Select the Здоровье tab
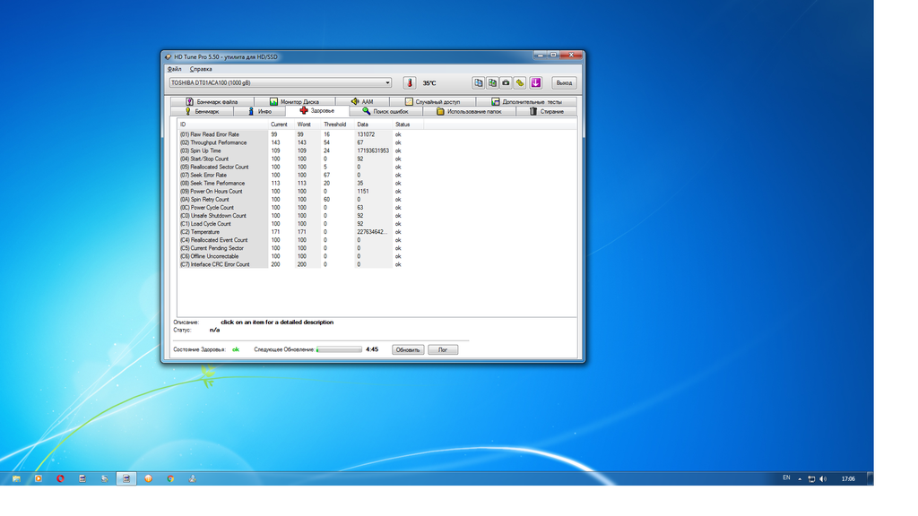The width and height of the screenshot is (918, 516). pyautogui.click(x=316, y=110)
